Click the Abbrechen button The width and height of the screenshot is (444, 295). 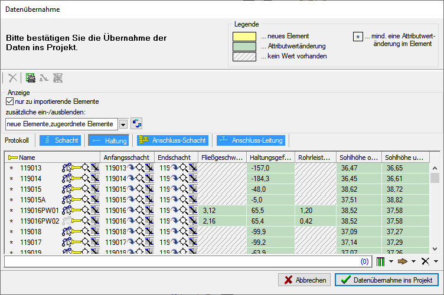tap(304, 280)
